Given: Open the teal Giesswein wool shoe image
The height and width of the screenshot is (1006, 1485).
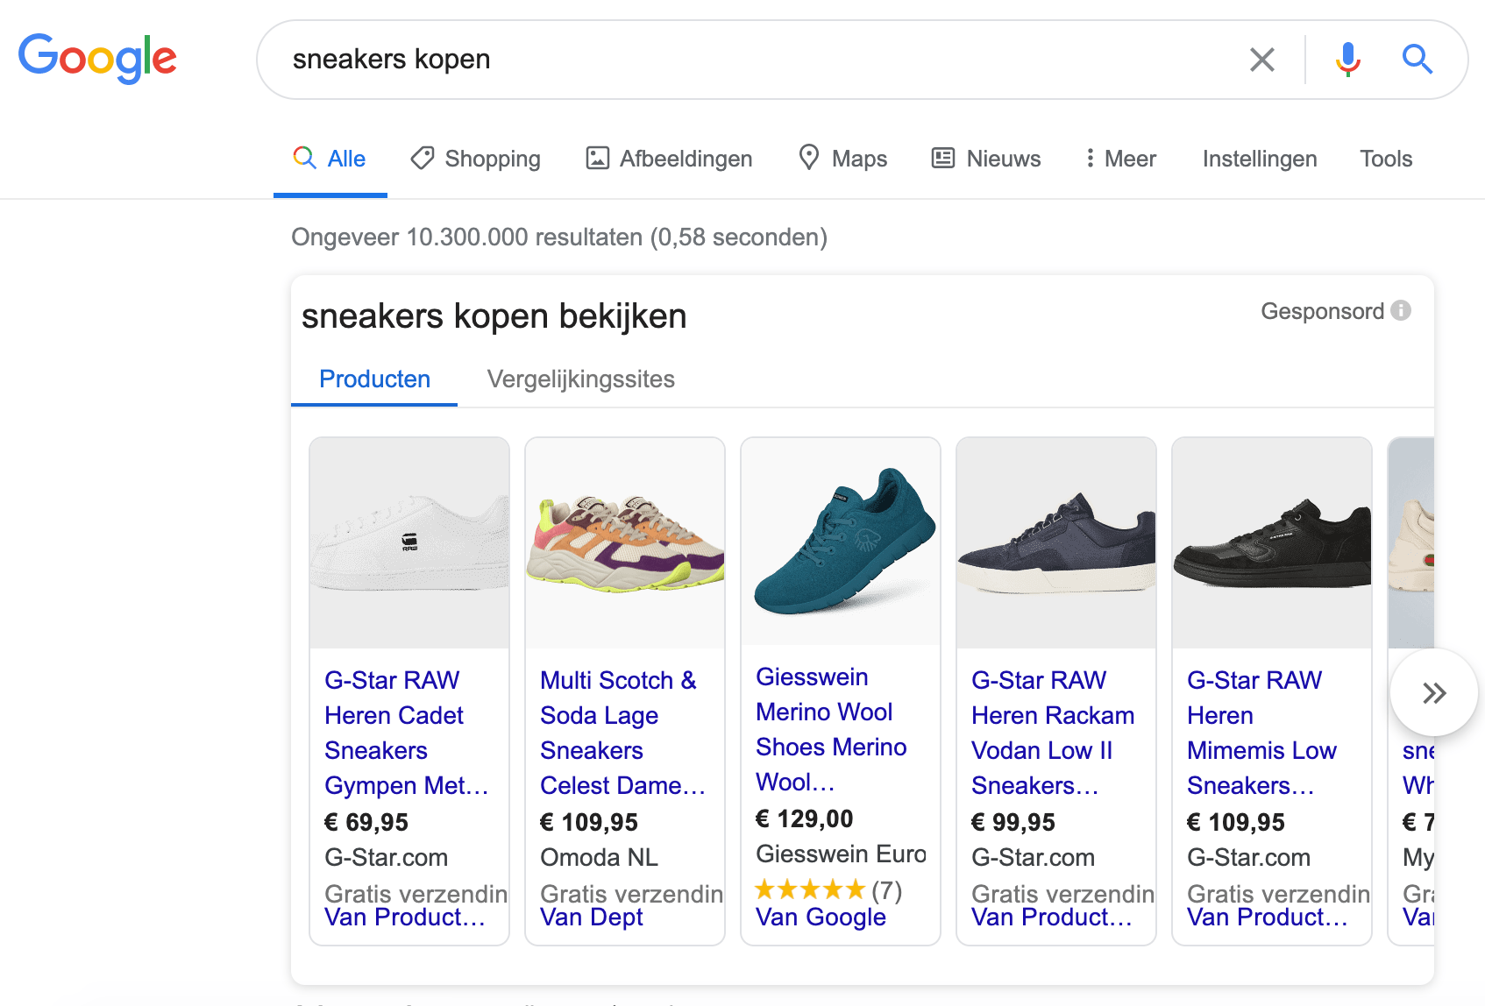Looking at the screenshot, I should pyautogui.click(x=841, y=542).
